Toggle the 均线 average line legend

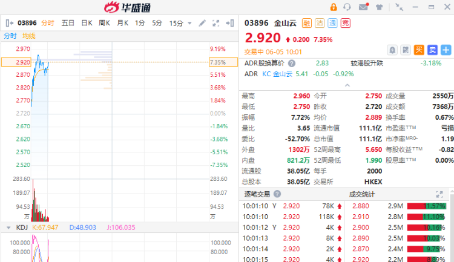[x=29, y=36]
